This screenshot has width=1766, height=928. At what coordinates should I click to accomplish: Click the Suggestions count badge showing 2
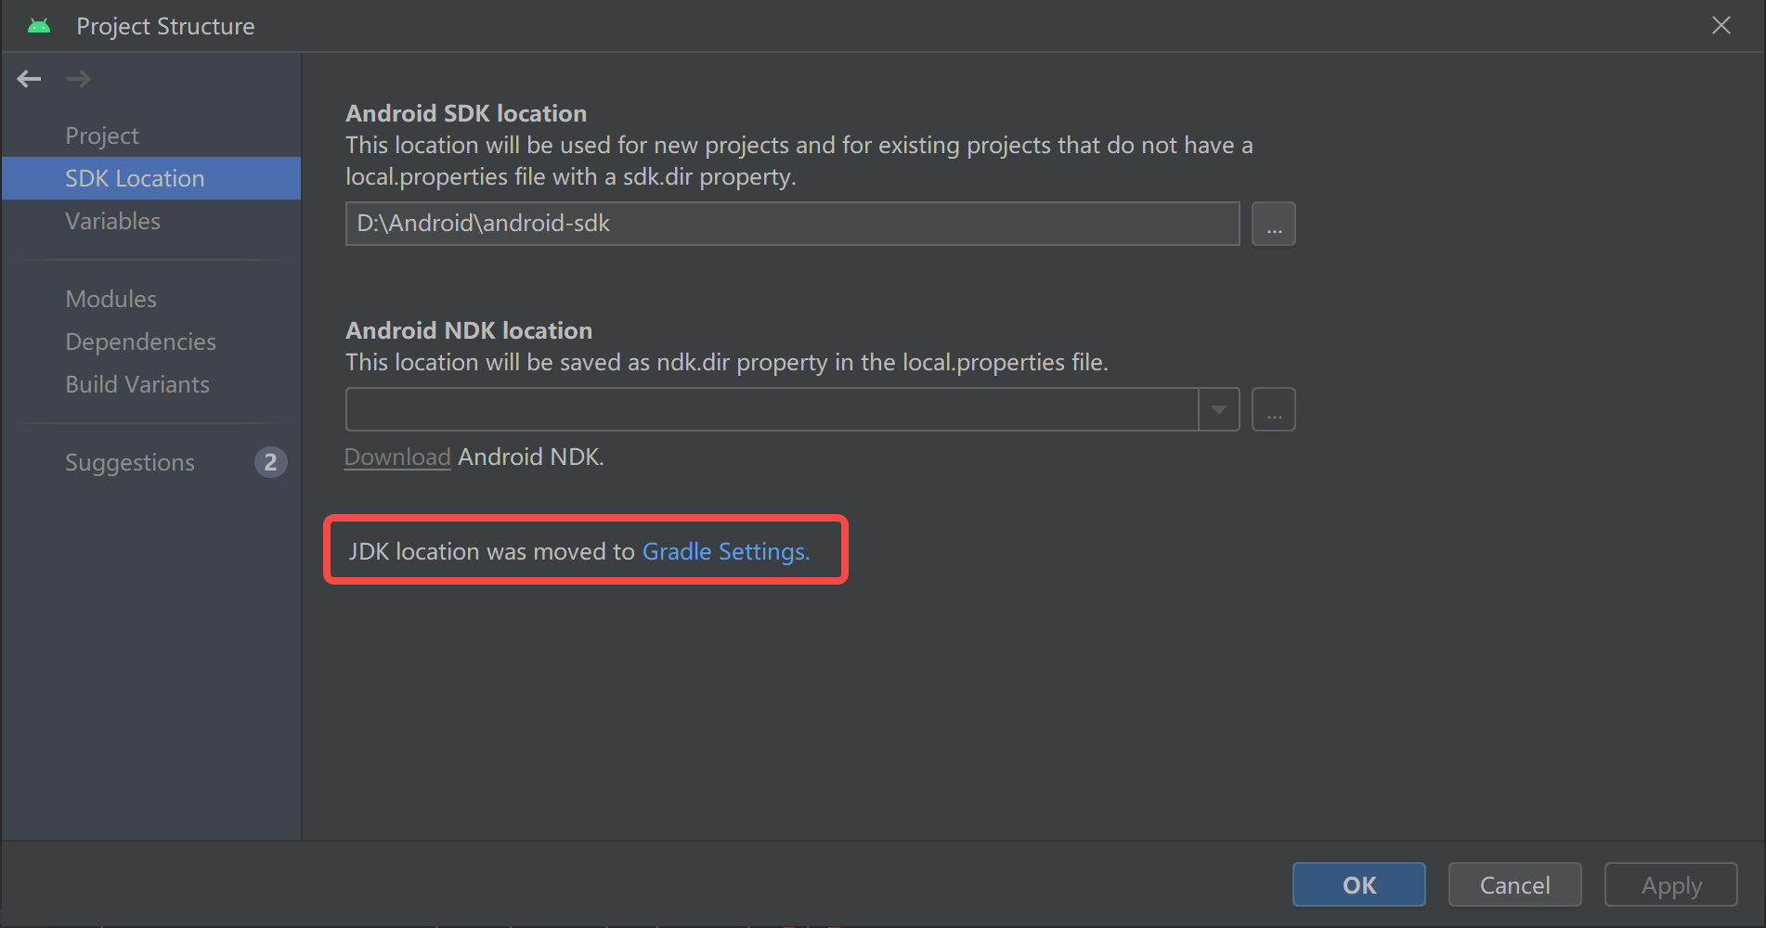pos(270,462)
